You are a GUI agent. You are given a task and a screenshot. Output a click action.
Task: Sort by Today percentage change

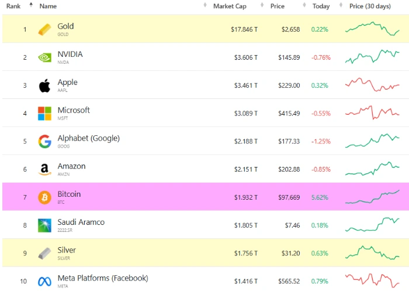321,6
